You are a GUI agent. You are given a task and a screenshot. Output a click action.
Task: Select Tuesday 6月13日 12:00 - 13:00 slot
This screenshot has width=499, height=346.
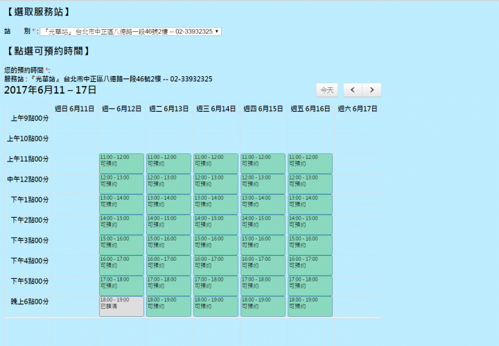(x=168, y=184)
